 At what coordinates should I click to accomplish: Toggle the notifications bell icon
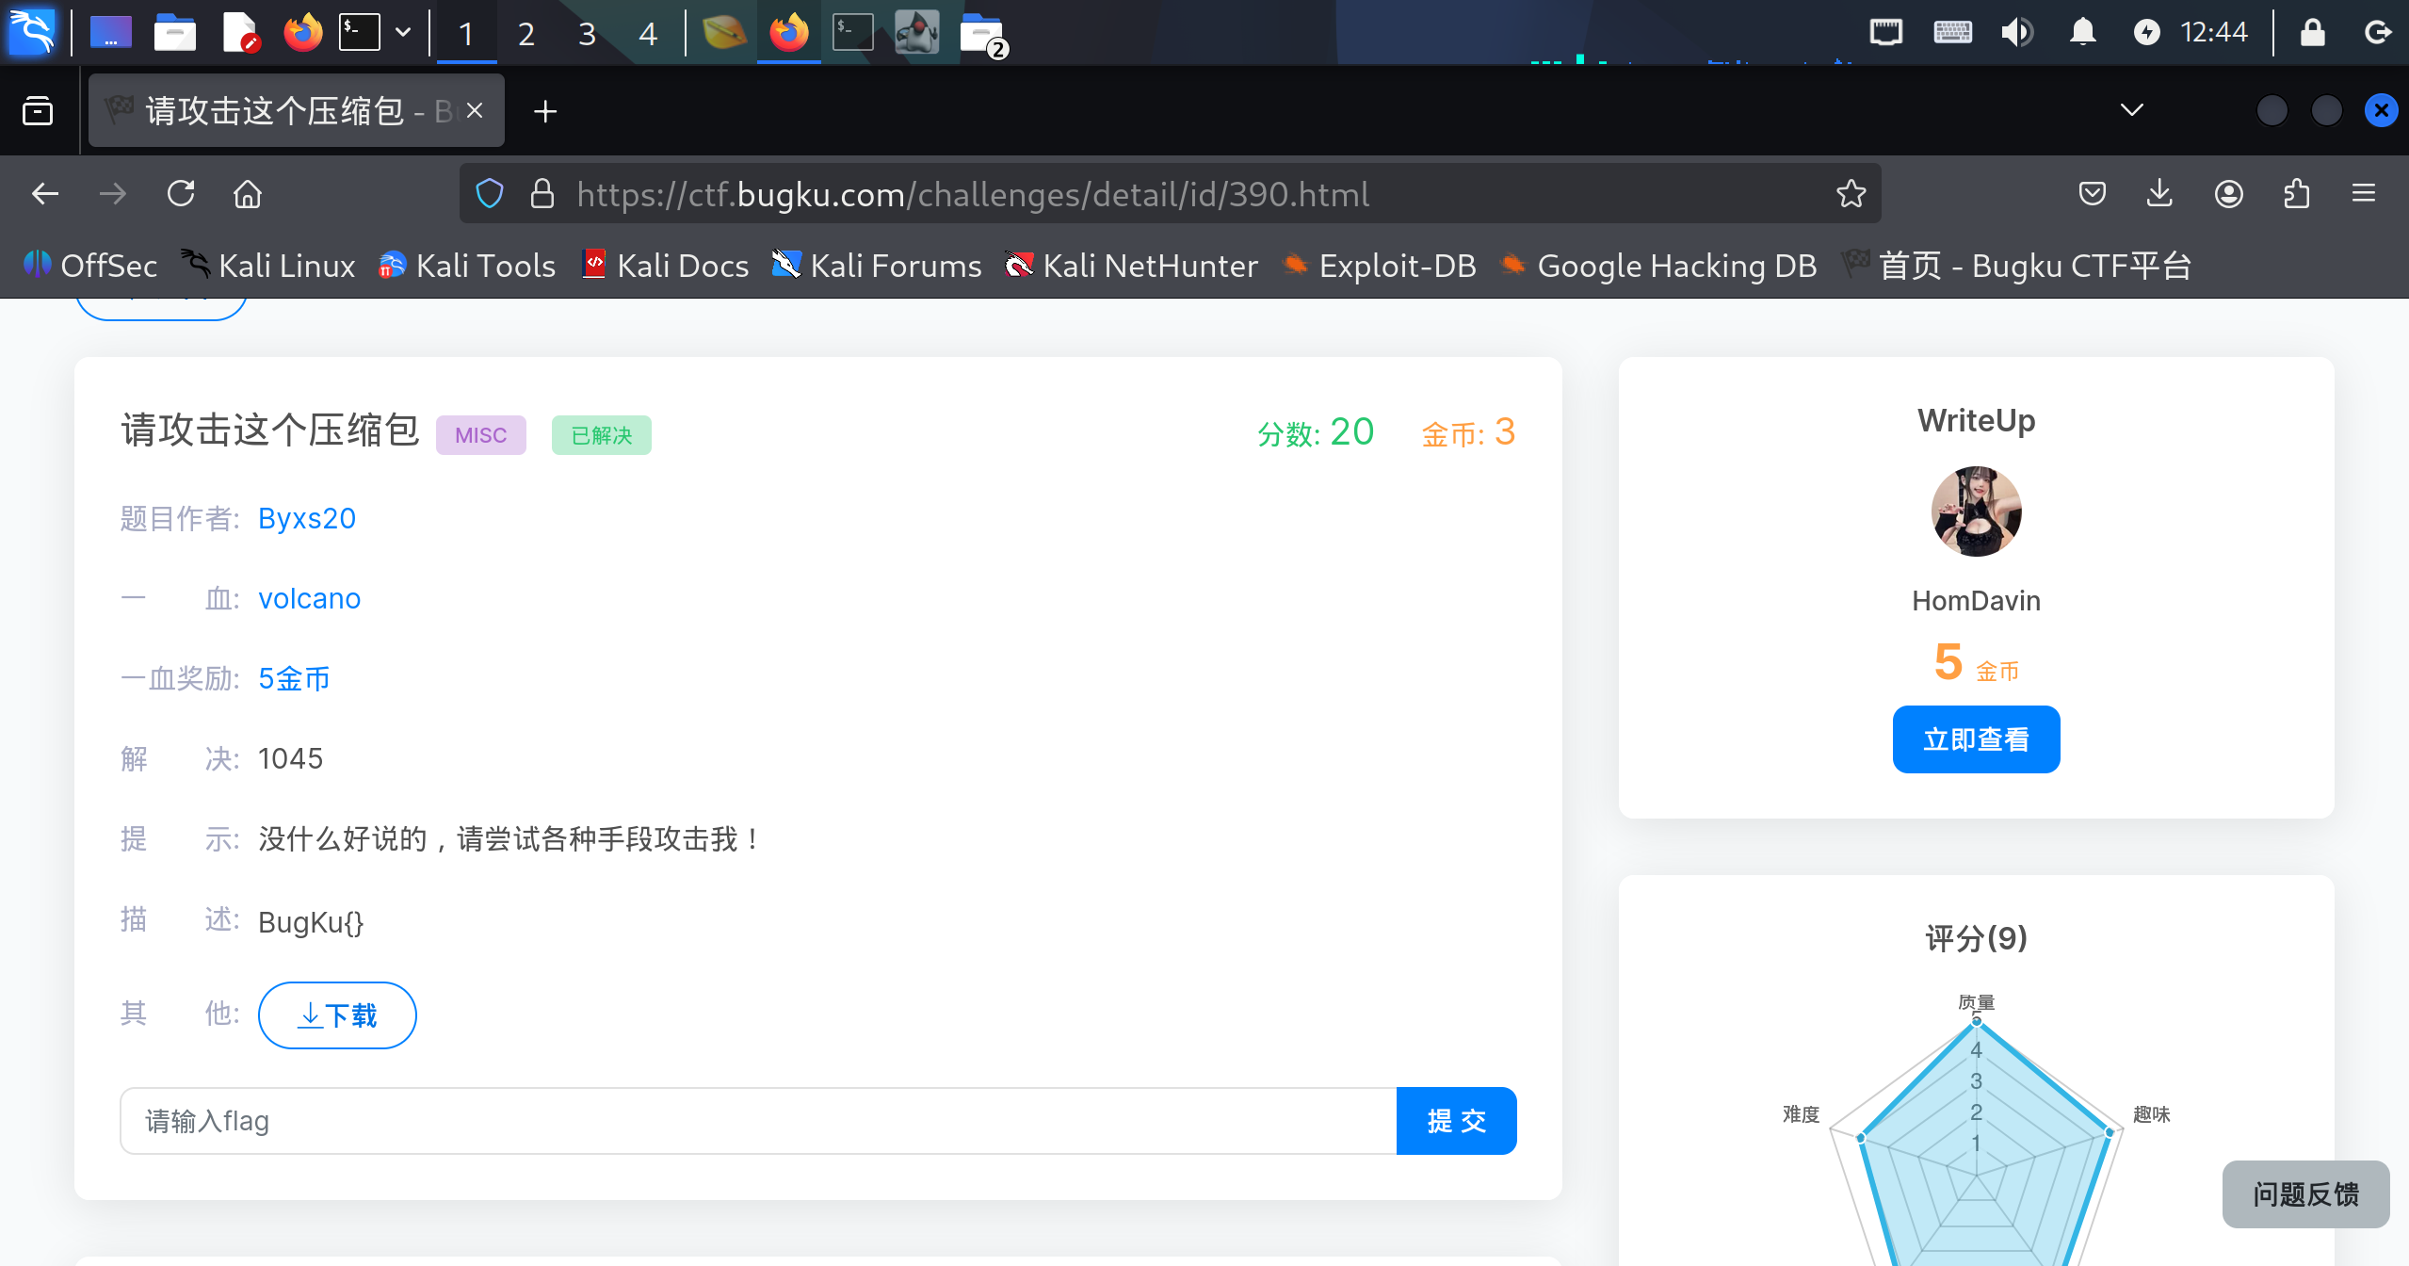pyautogui.click(x=2082, y=33)
